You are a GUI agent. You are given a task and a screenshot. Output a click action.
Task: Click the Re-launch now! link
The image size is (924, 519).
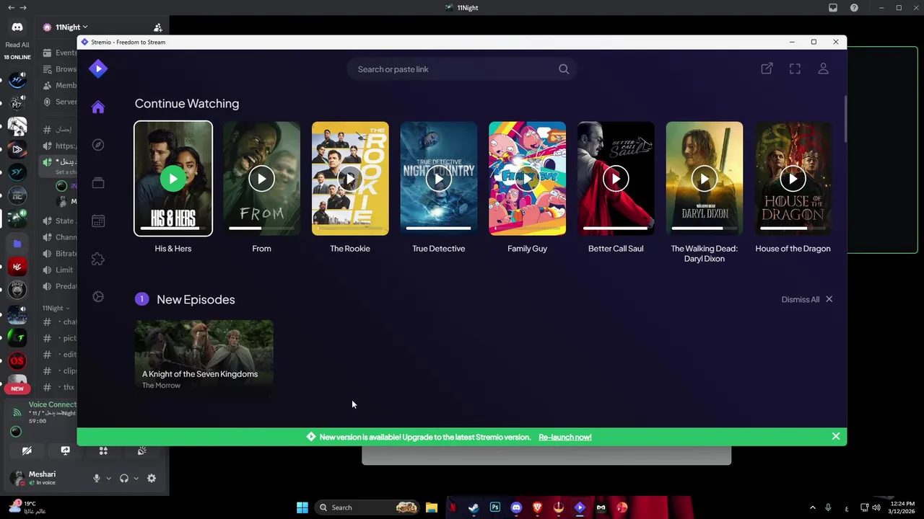[x=565, y=438]
